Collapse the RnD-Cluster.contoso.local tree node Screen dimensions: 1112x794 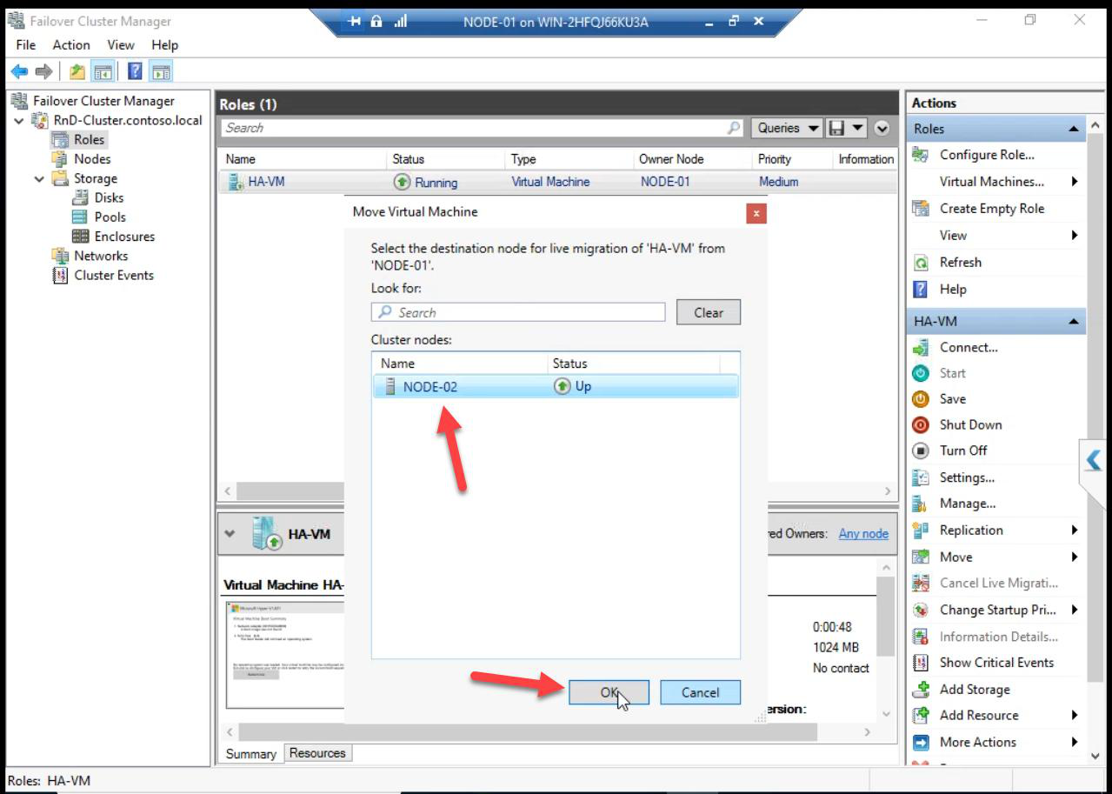click(19, 120)
